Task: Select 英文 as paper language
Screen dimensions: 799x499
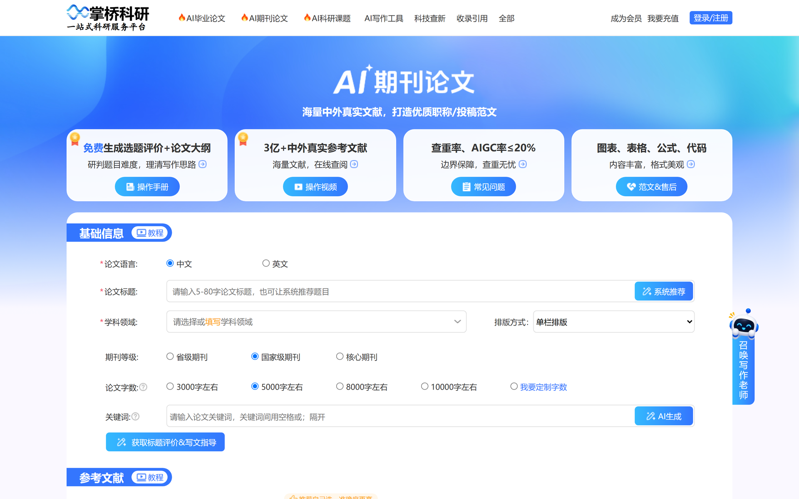Action: [266, 263]
